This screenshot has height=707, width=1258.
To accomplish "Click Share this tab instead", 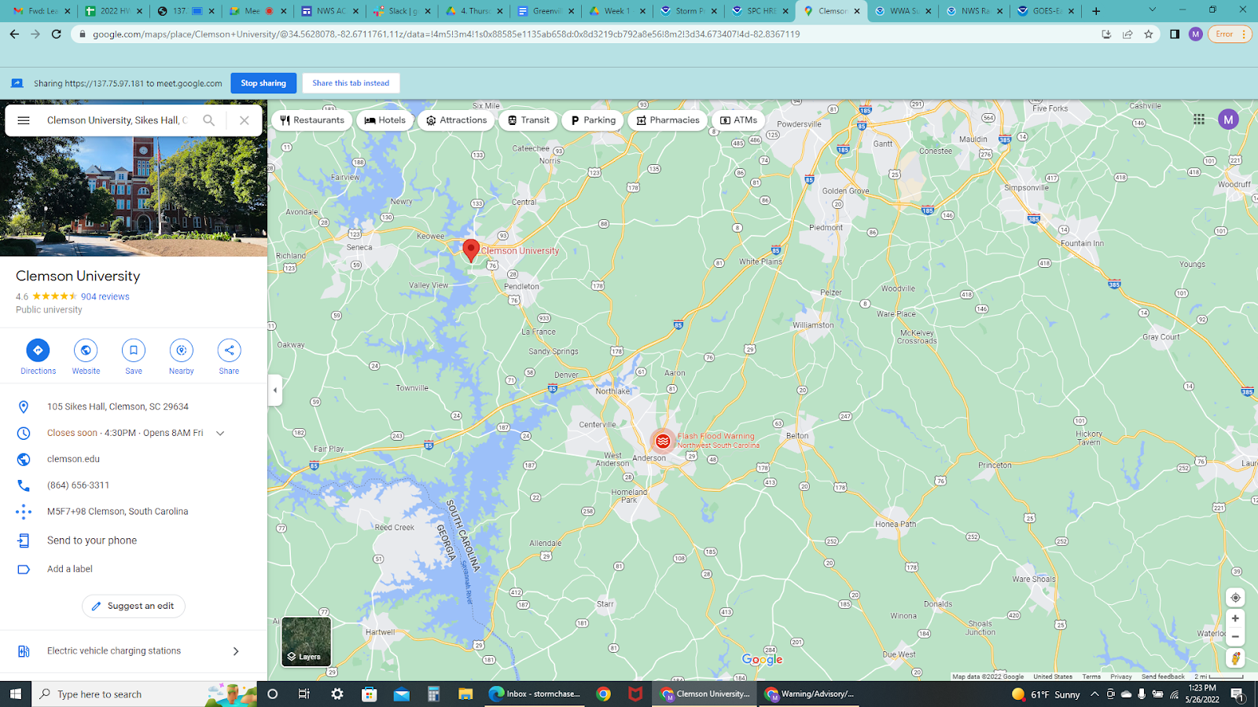I will [351, 83].
